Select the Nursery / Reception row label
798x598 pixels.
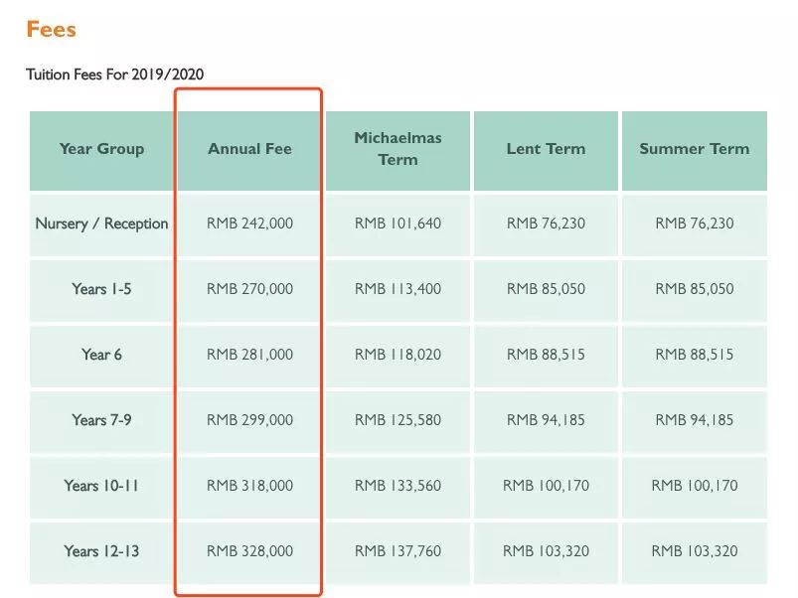[x=101, y=224]
